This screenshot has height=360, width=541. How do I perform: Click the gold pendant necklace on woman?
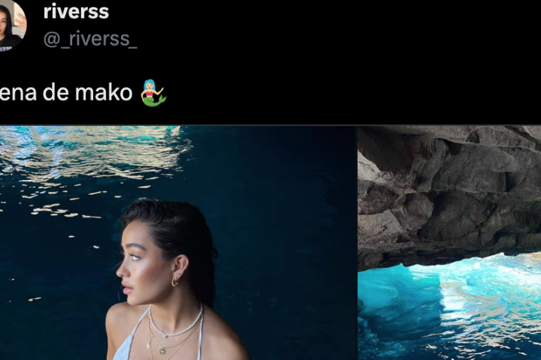162,351
